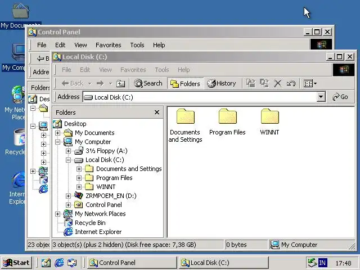This screenshot has width=360, height=270.
Task: Toggle the Folders pane button
Action: pyautogui.click(x=185, y=84)
